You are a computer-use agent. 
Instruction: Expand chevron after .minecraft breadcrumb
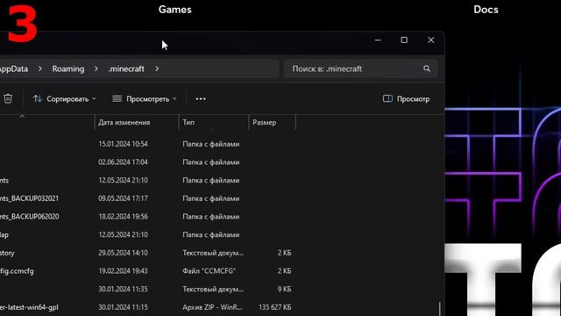(157, 68)
